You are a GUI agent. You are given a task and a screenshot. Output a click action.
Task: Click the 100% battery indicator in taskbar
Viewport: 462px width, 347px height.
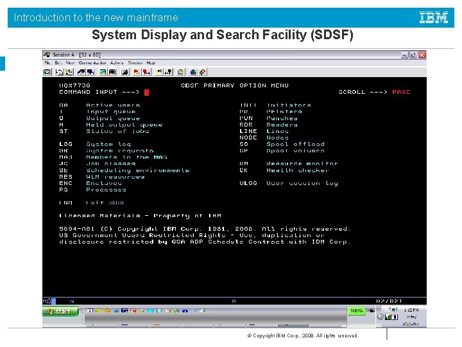(357, 311)
